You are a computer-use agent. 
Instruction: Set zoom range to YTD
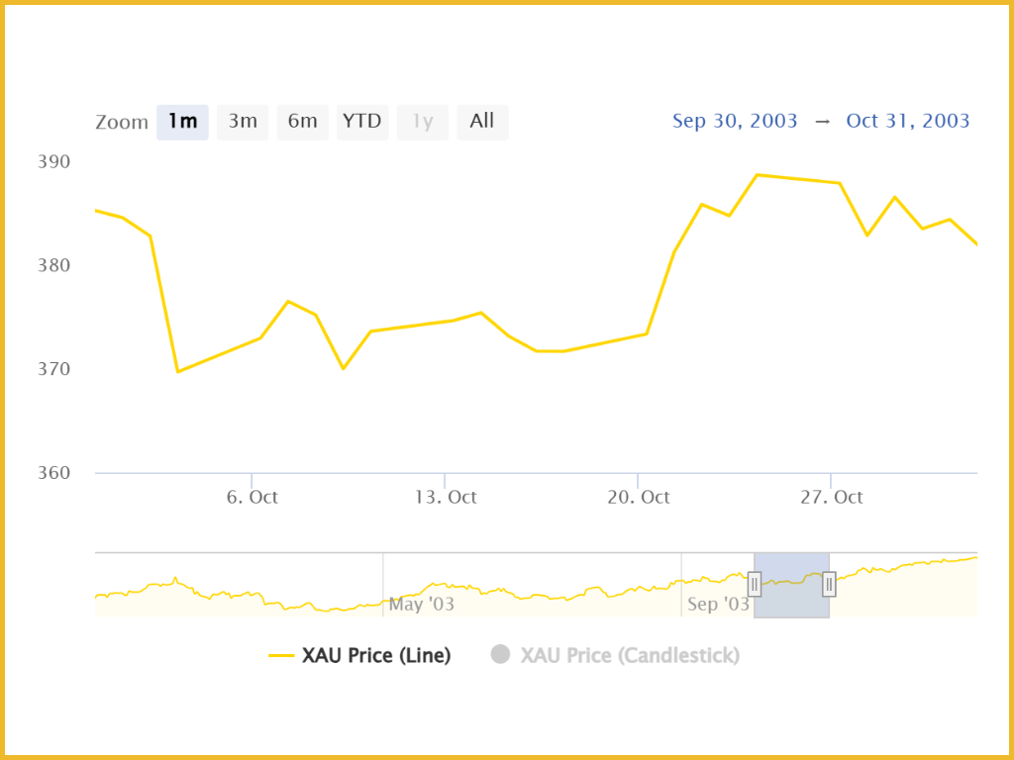(x=362, y=122)
